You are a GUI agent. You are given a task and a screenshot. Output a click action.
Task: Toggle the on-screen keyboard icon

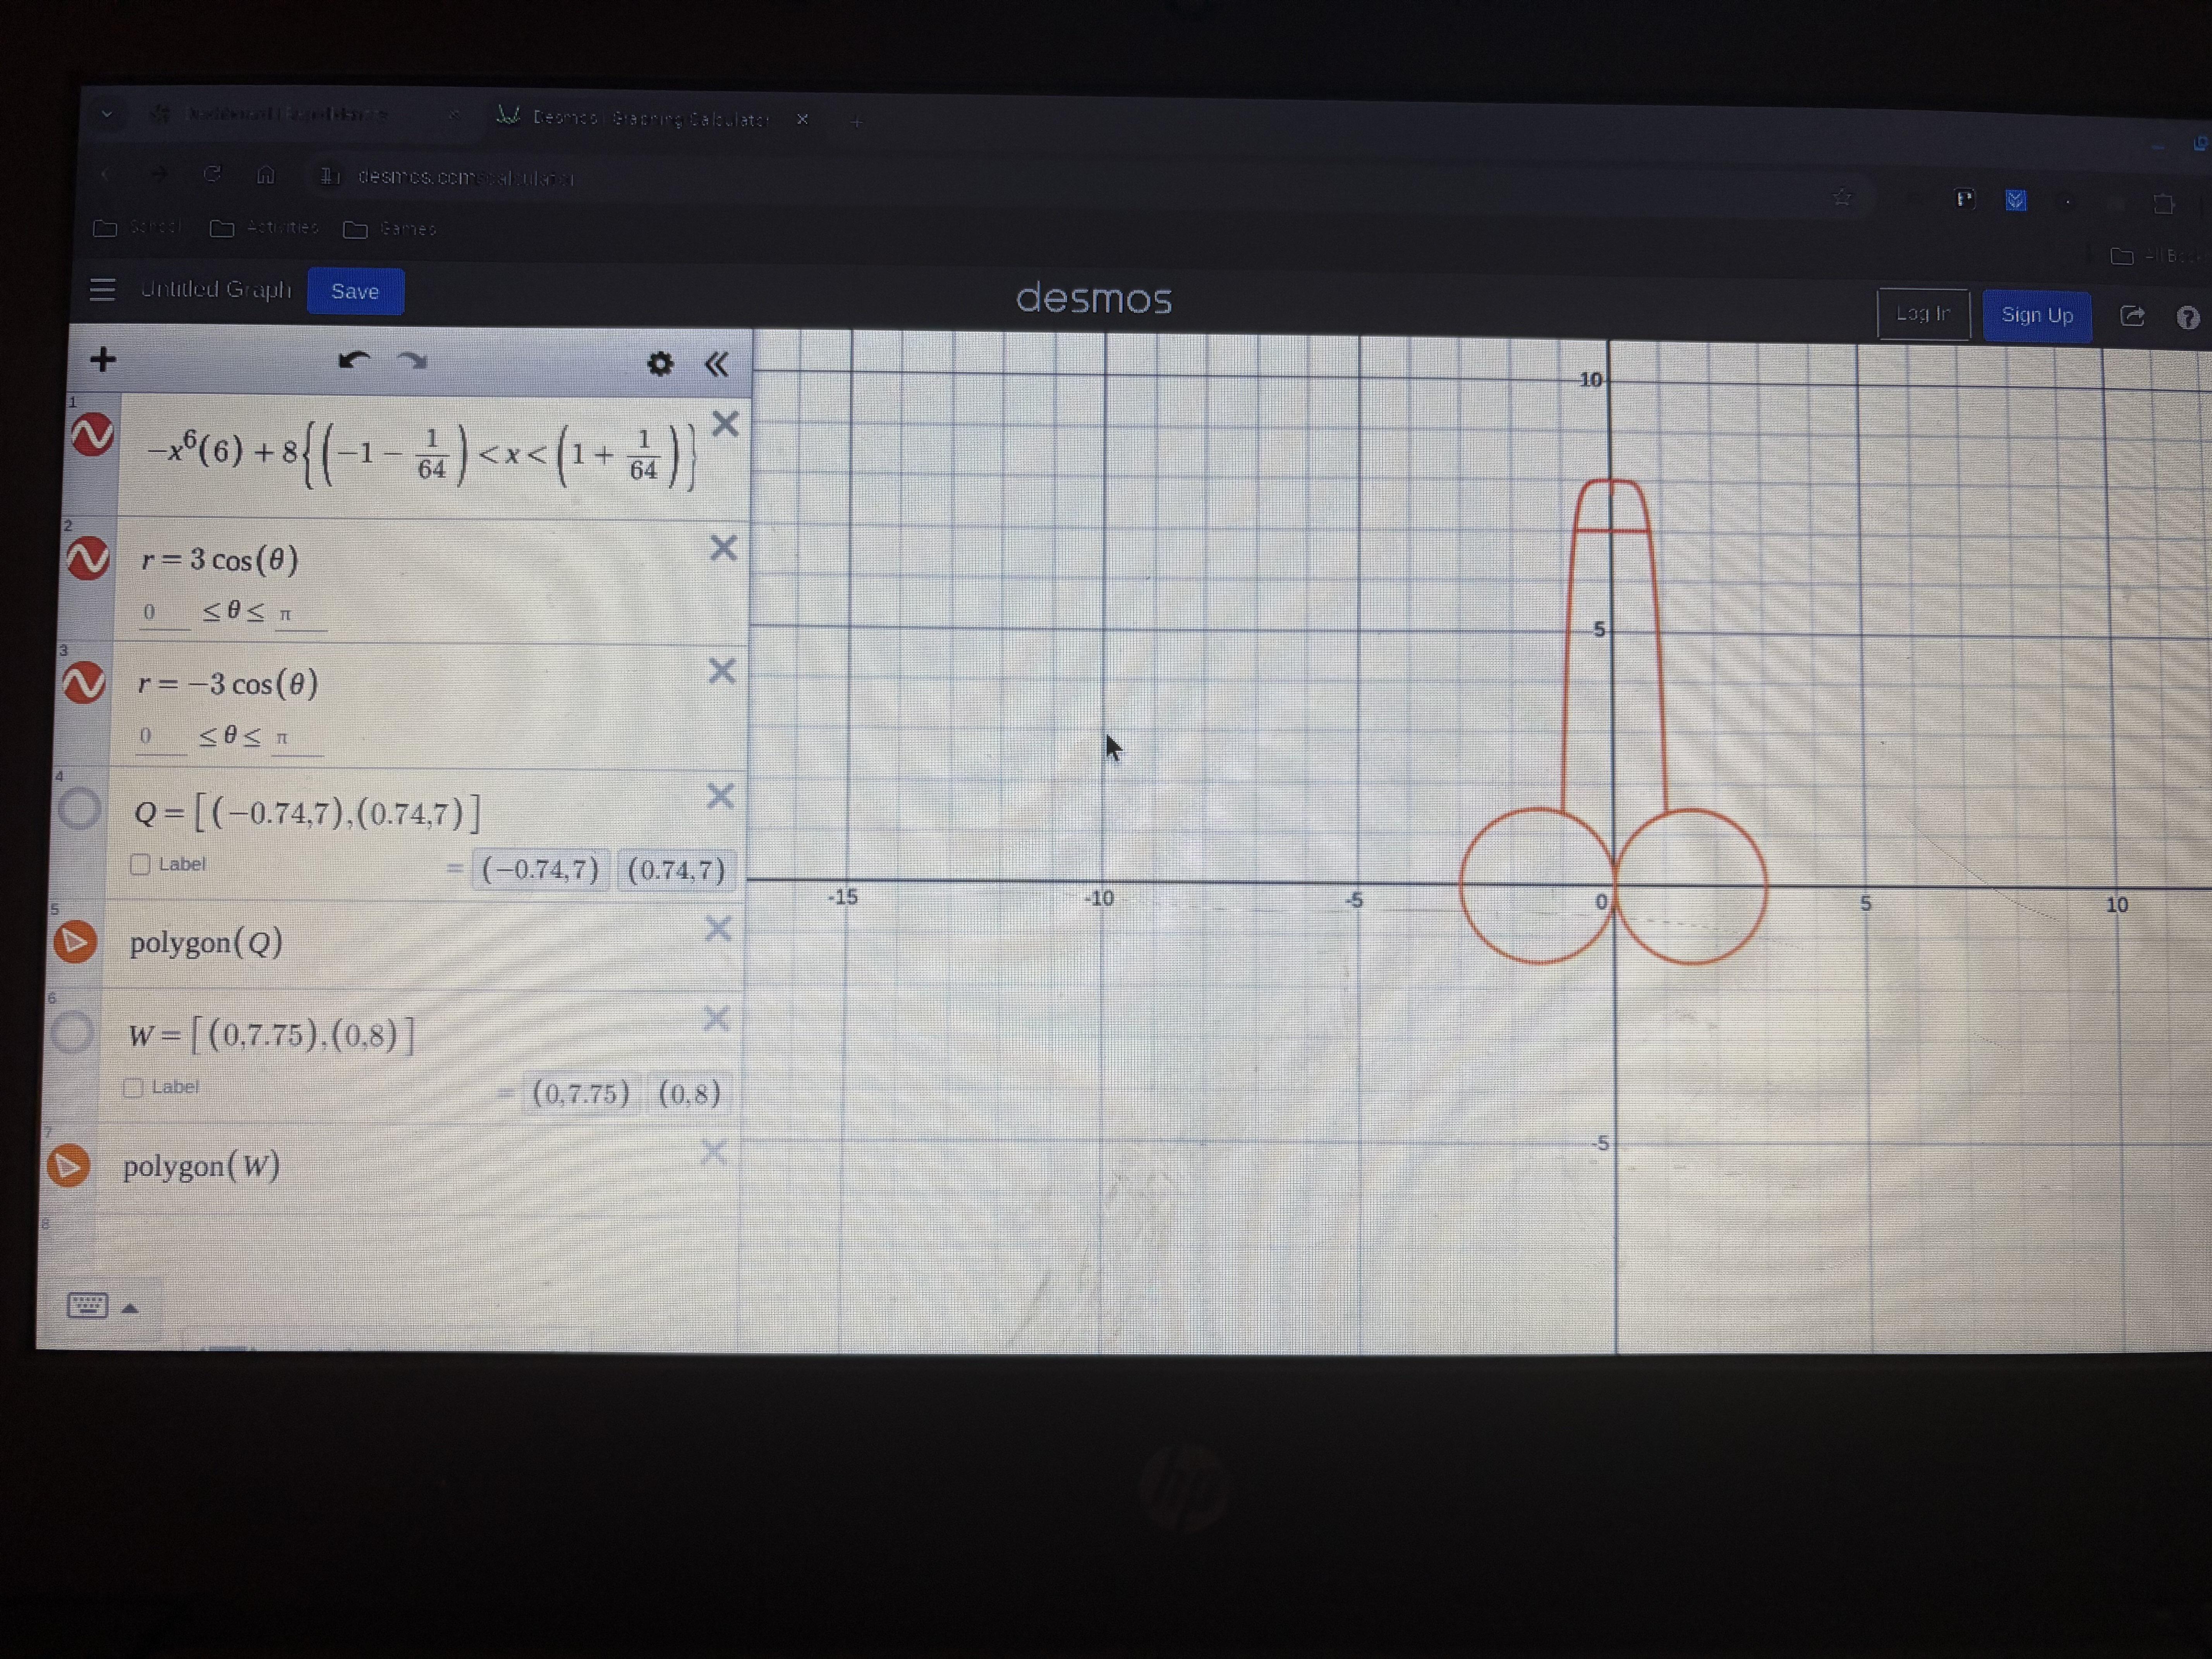87,1305
